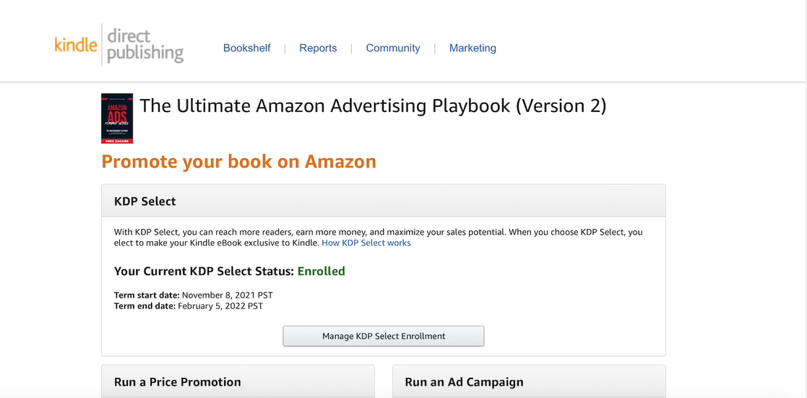Click the book title heading text
The width and height of the screenshot is (807, 398).
(373, 105)
